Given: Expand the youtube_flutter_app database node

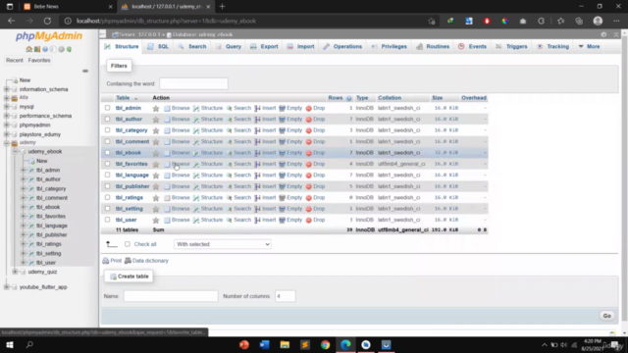Looking at the screenshot, I should pyautogui.click(x=7, y=287).
